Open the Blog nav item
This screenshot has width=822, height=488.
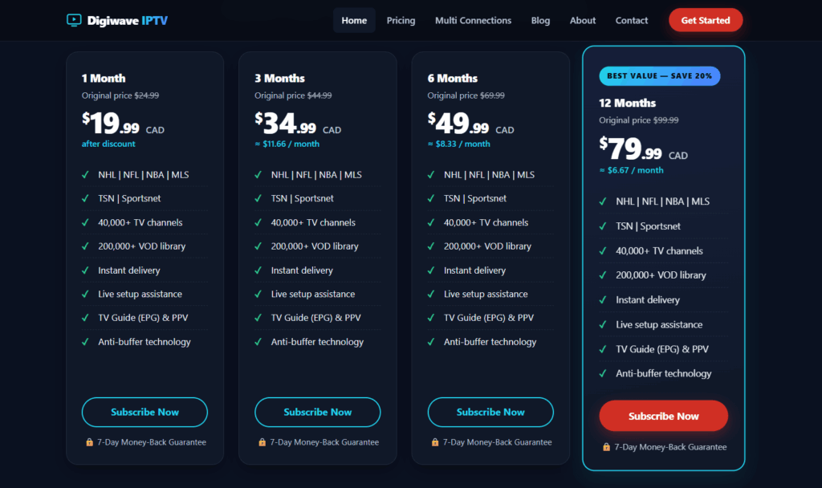540,20
